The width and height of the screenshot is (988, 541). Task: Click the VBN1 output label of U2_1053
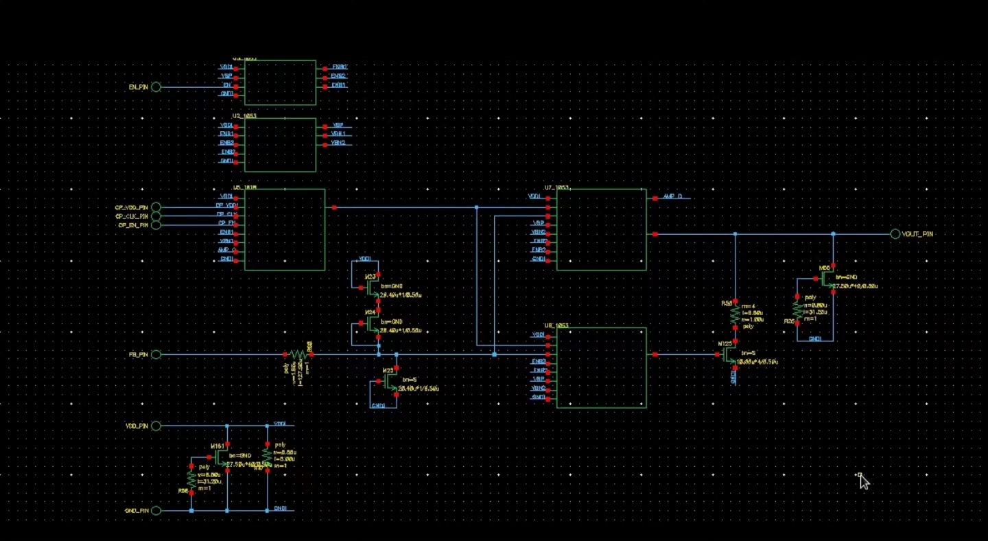click(338, 134)
